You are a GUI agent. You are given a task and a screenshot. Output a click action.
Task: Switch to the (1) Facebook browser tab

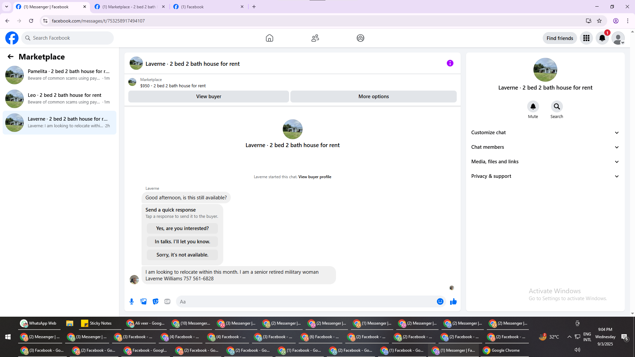[208, 7]
